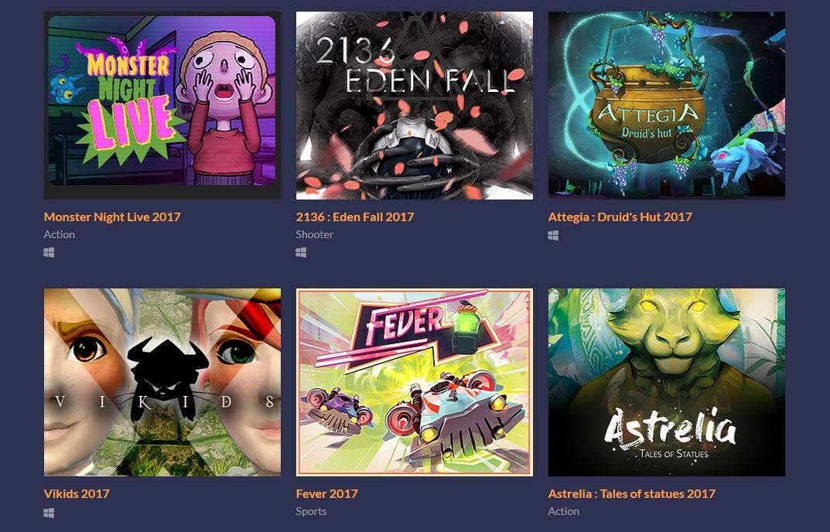Image resolution: width=830 pixels, height=532 pixels.
Task: Click Windows icon under Vikids 2017
Action: (49, 513)
